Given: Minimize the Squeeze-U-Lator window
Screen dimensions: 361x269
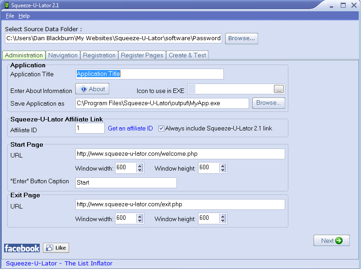Looking at the screenshot, I should (332, 6).
